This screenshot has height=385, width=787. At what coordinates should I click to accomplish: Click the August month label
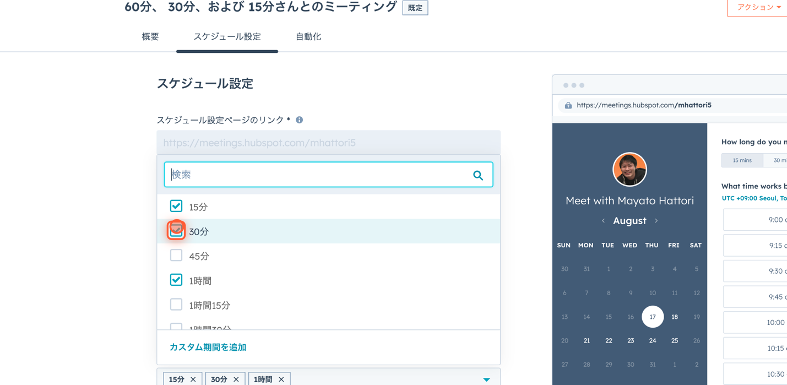point(629,221)
